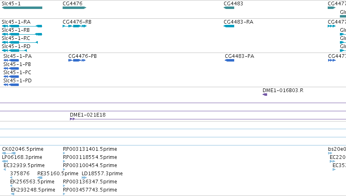Click the Slc45-1-RD label text
This screenshot has height=196, width=346.
click(x=16, y=46)
